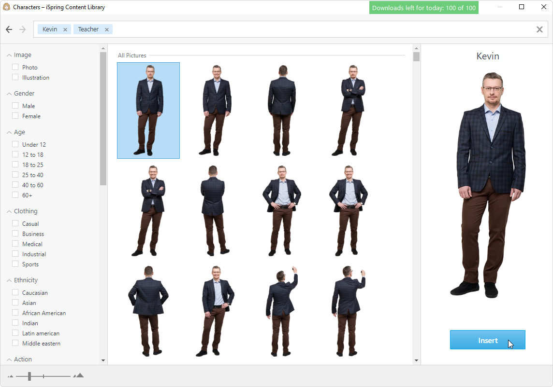Click the filter panel scrollbar thumb
The image size is (553, 387).
tap(103, 119)
